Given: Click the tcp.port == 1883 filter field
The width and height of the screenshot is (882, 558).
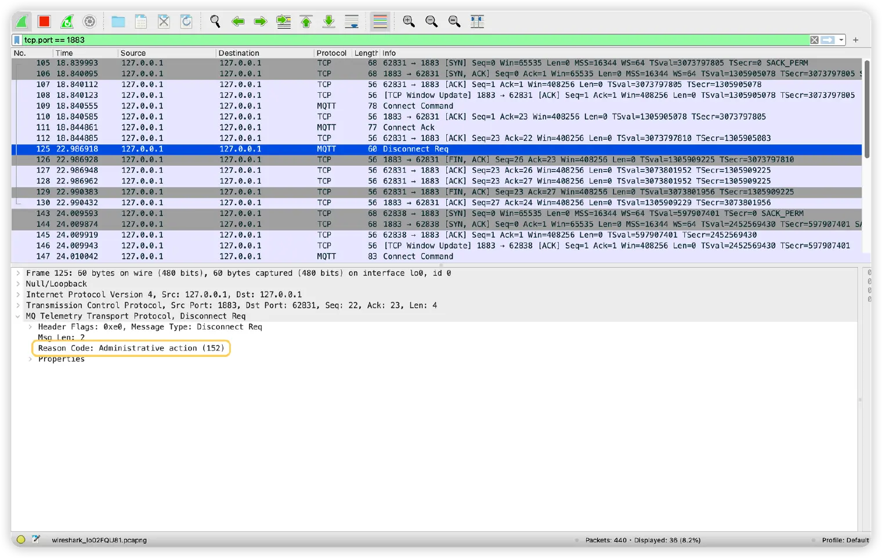Looking at the screenshot, I should click(415, 40).
